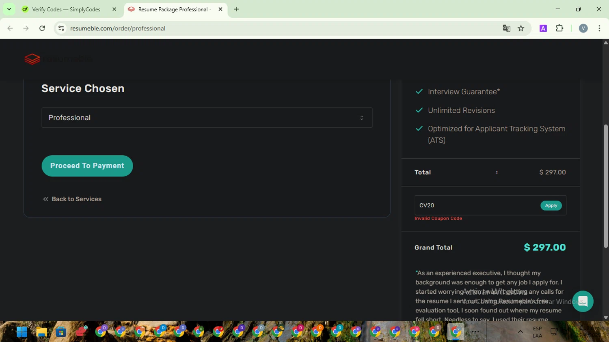Click the active Chrome window taskbar icon
This screenshot has width=609, height=342.
(x=456, y=332)
